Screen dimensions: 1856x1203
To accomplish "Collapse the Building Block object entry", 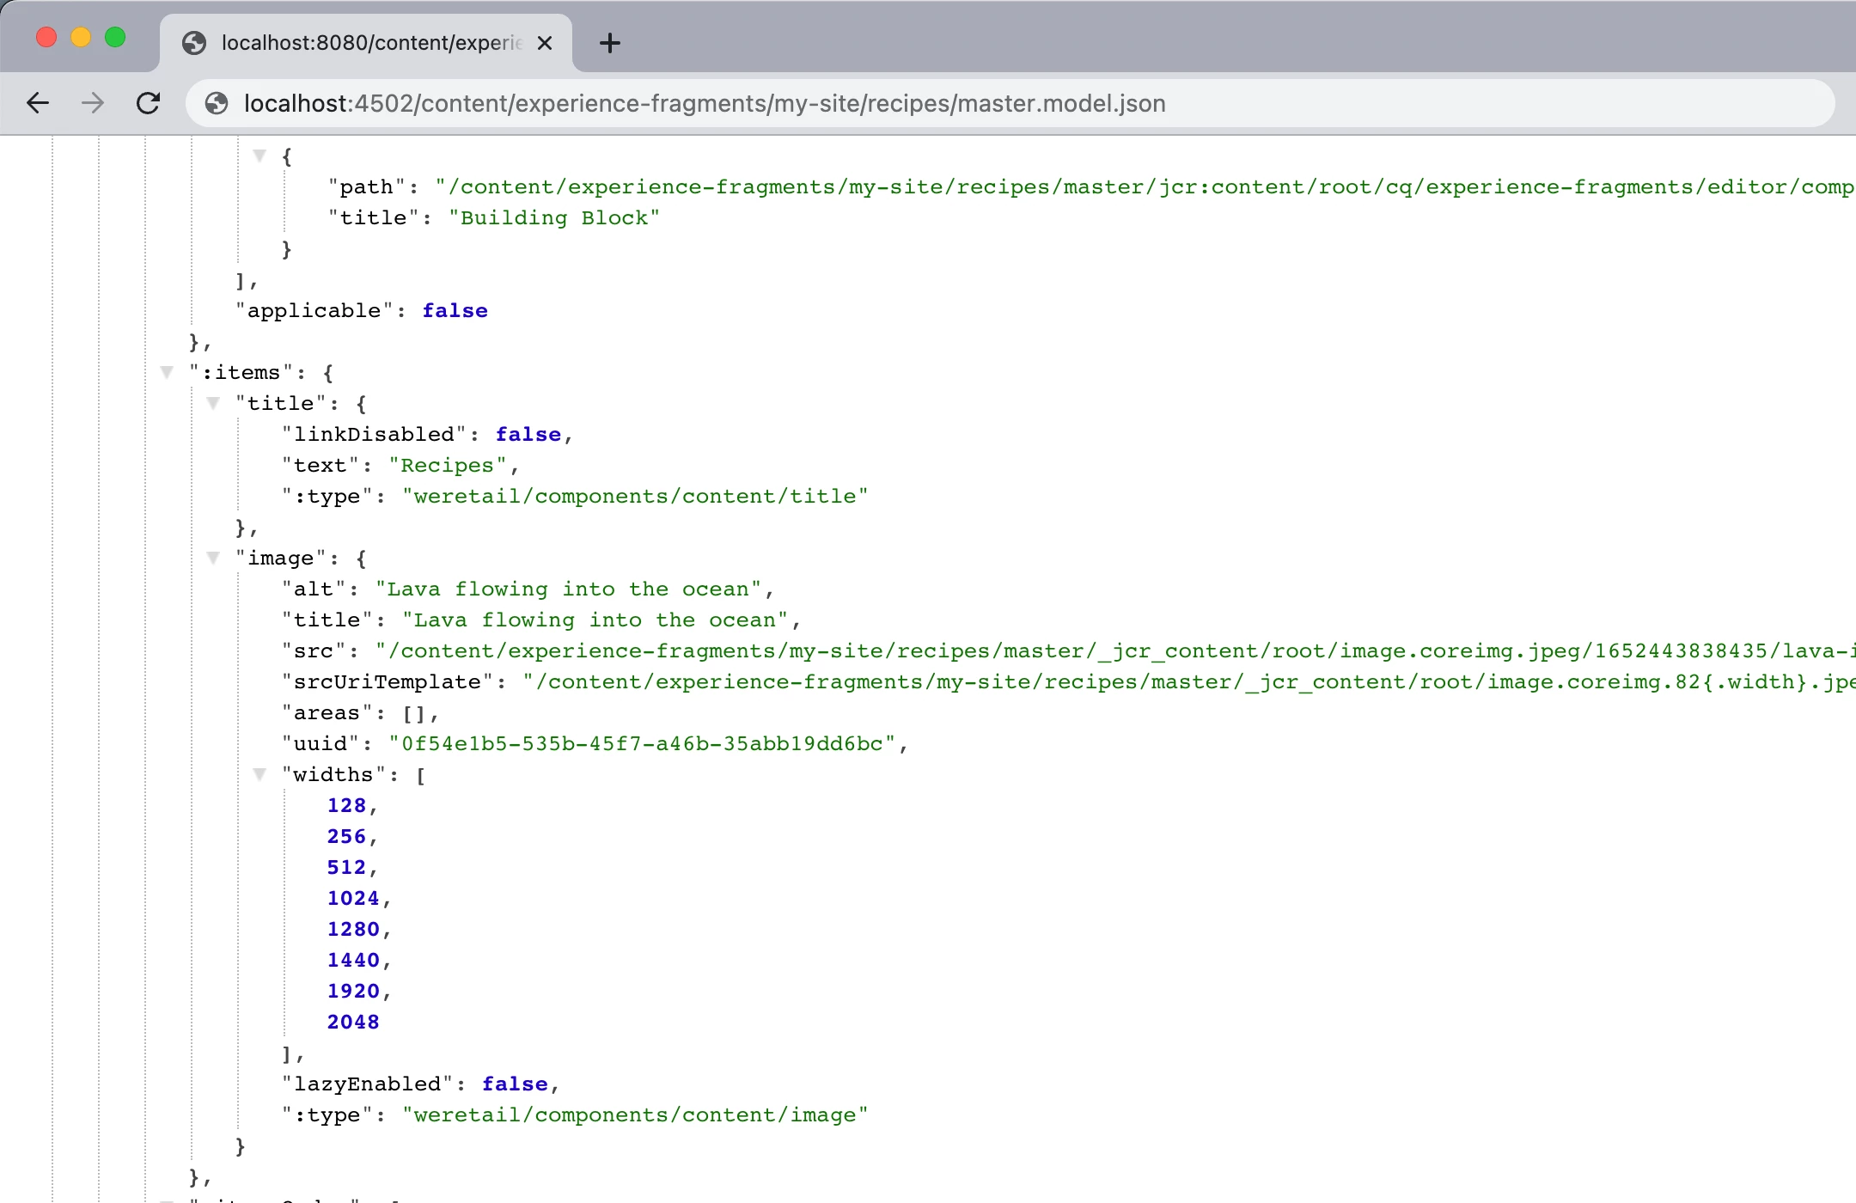I will click(260, 156).
